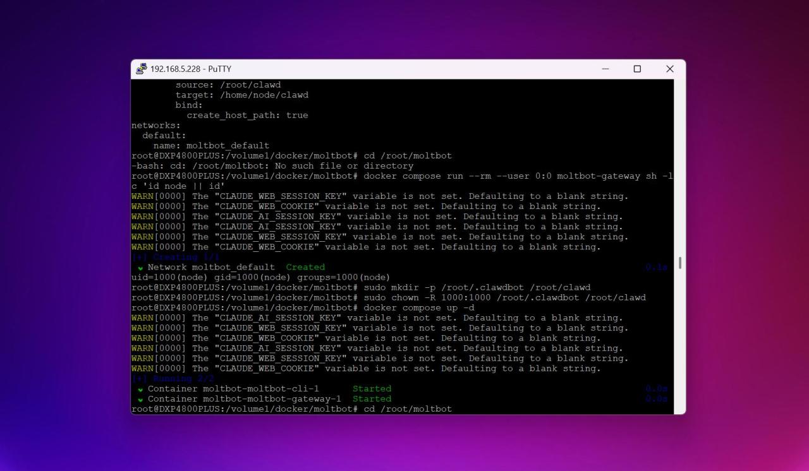Click the 'docker compose up -d' command

(419, 307)
